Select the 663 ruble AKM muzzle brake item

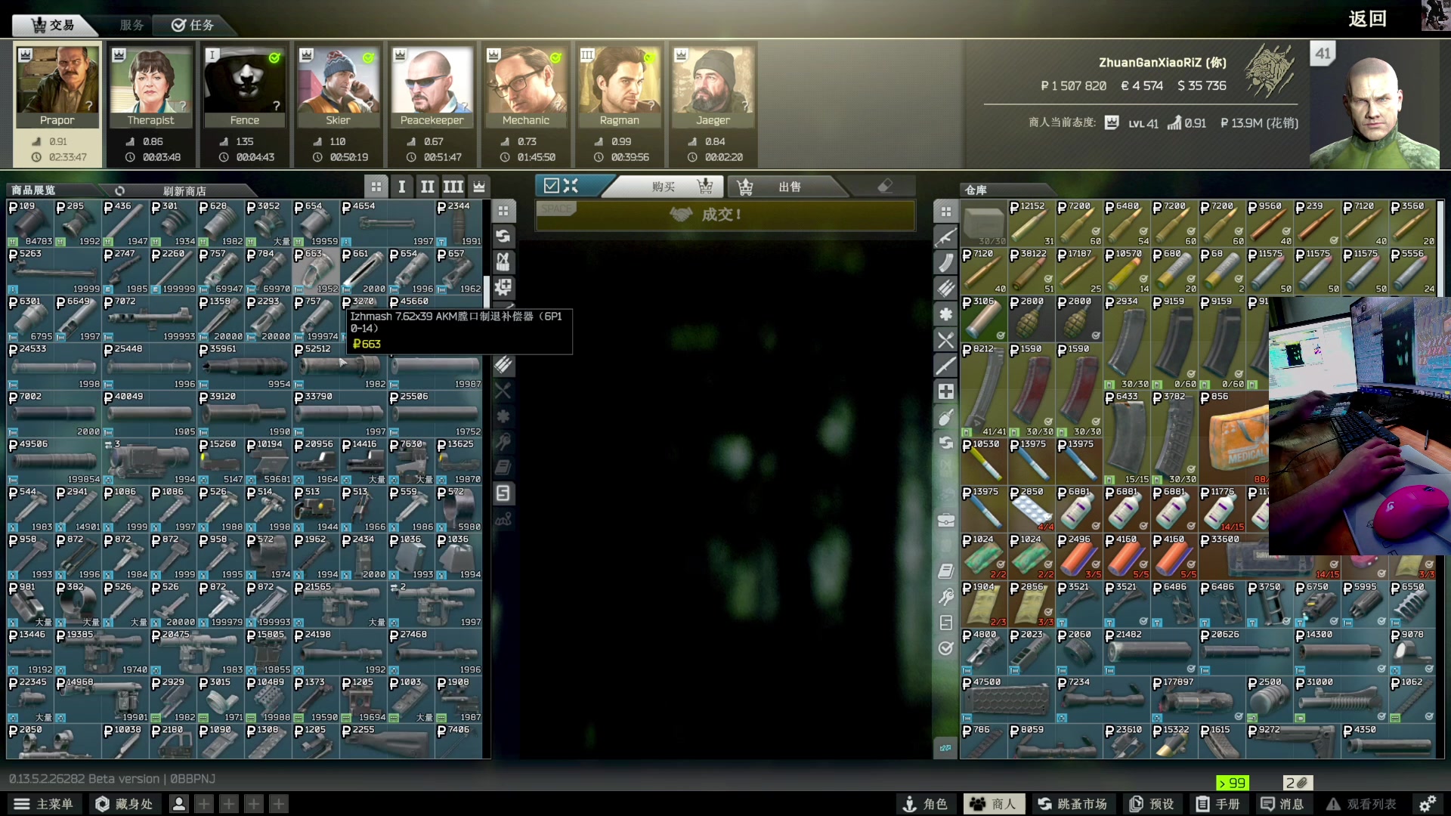(315, 270)
